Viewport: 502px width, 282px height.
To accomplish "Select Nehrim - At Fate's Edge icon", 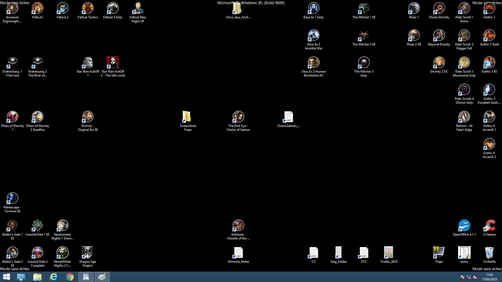I will pos(464,117).
